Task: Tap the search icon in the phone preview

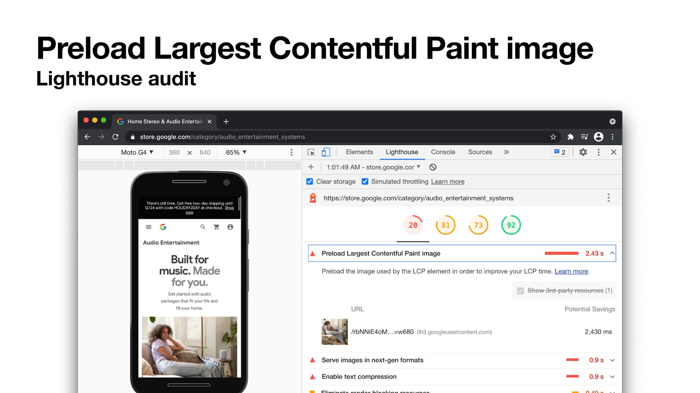Action: 203,227
